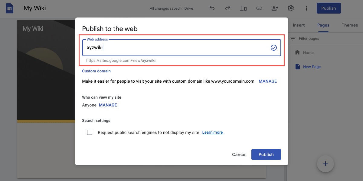Screen dimensions: 363x181
Task: Enable request search engines to not display site
Action: click(90, 132)
